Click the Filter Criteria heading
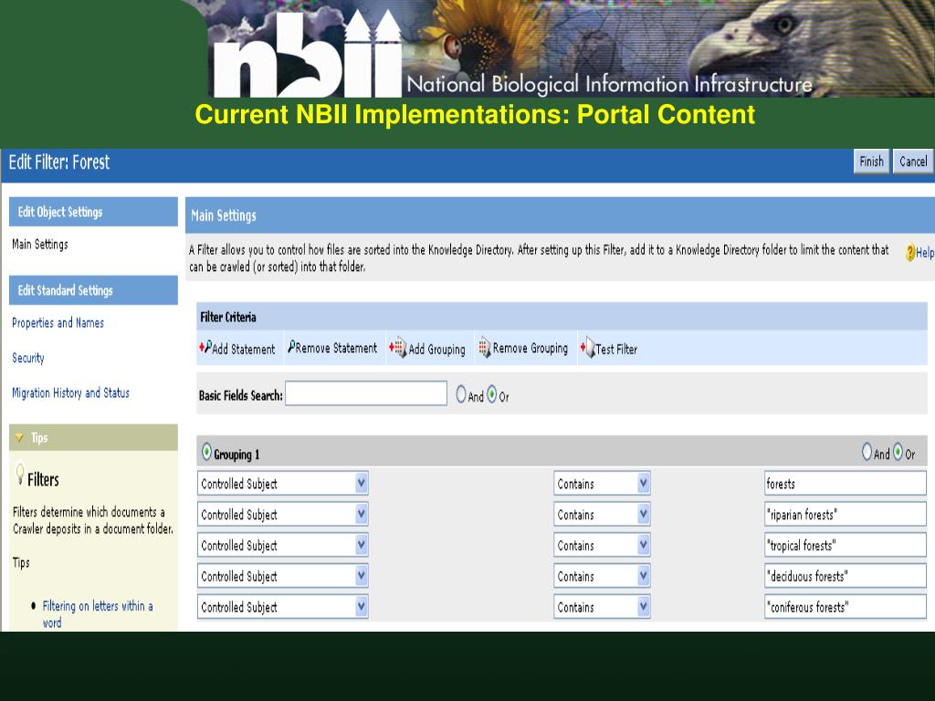 click(x=227, y=317)
